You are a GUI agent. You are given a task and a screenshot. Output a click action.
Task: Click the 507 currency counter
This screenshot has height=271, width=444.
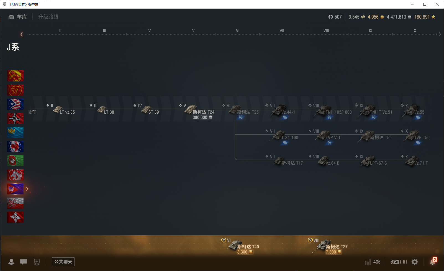pyautogui.click(x=335, y=17)
